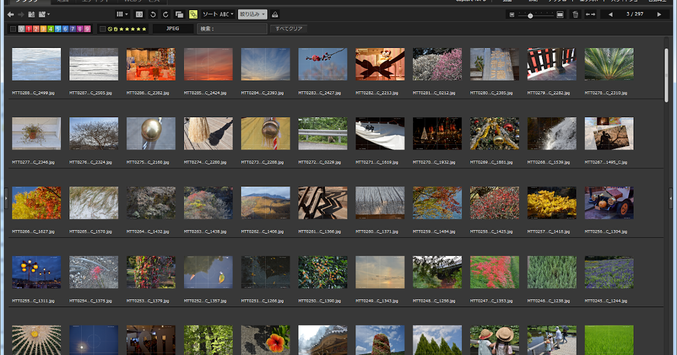Rotate image counterclockwise
This screenshot has width=677, height=355.
tap(153, 14)
